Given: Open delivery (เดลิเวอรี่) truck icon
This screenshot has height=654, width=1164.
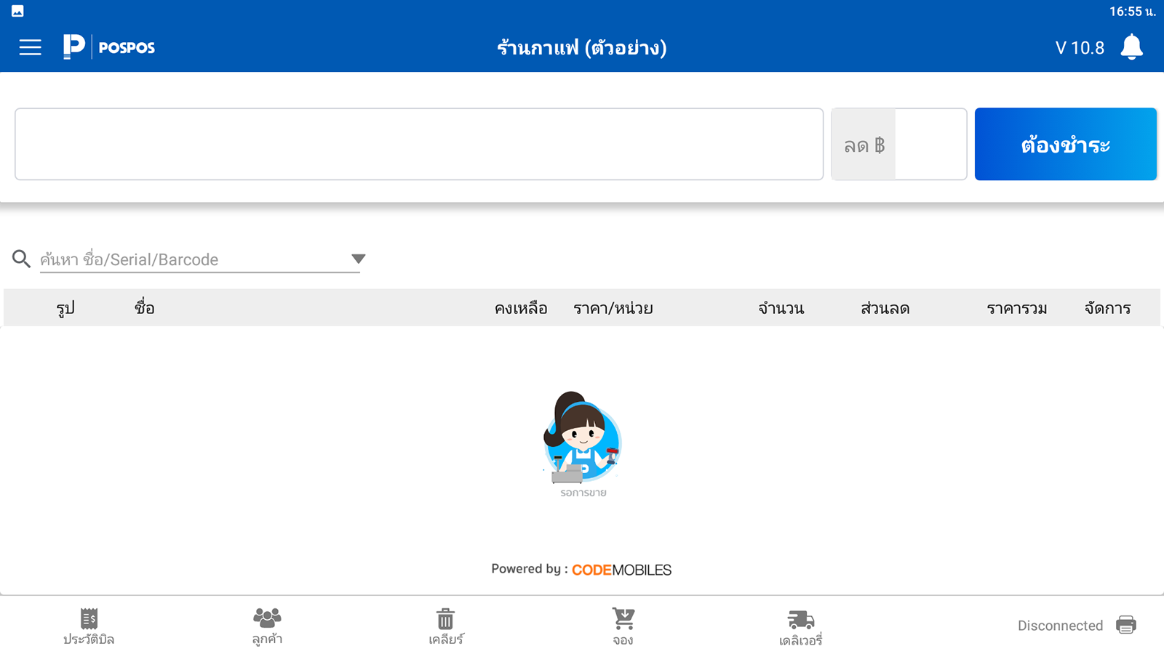Looking at the screenshot, I should tap(800, 626).
